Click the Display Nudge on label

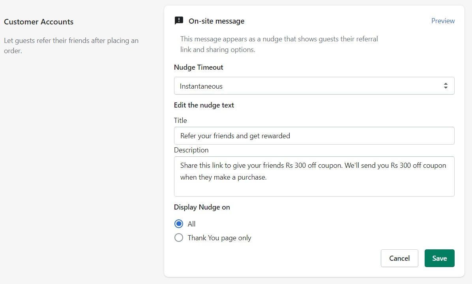(x=202, y=207)
